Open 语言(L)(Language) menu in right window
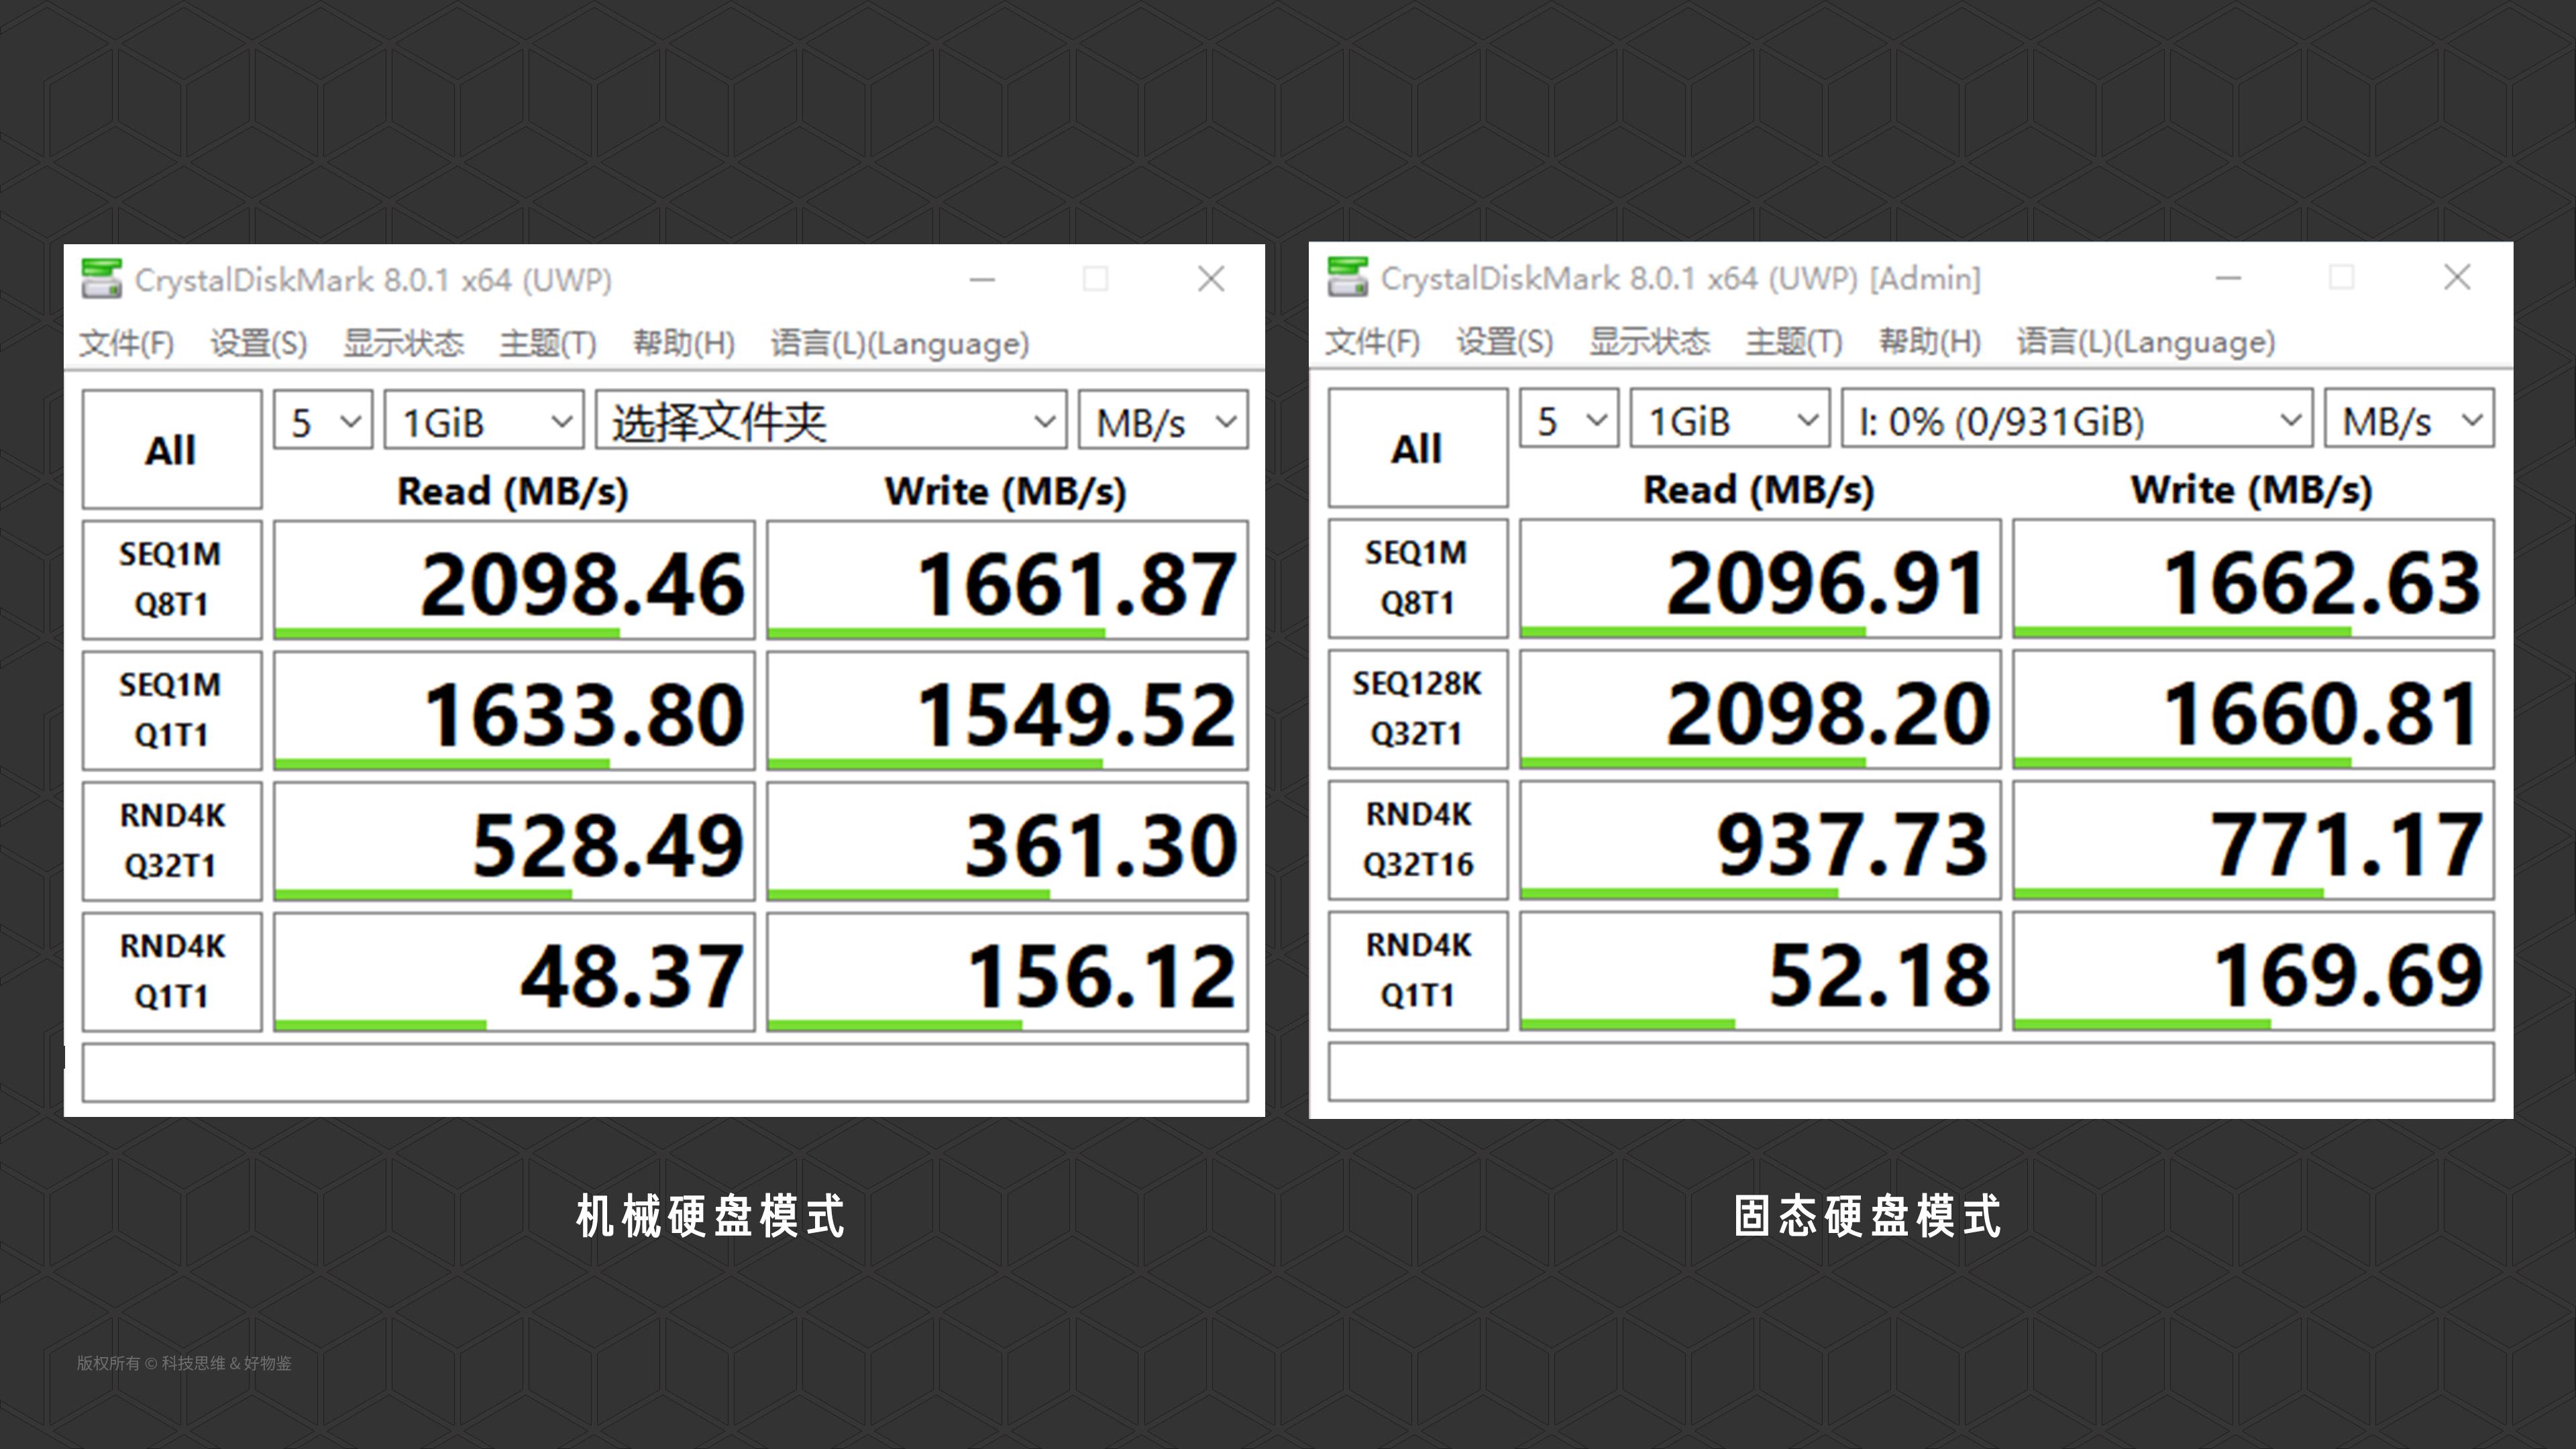 tap(2145, 342)
